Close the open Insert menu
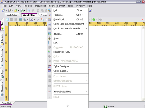Viewport: 145px width, 108px height. tap(51, 6)
